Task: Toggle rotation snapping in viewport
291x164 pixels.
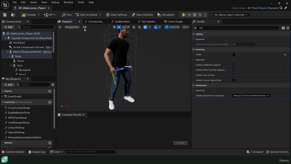Action: [156, 27]
